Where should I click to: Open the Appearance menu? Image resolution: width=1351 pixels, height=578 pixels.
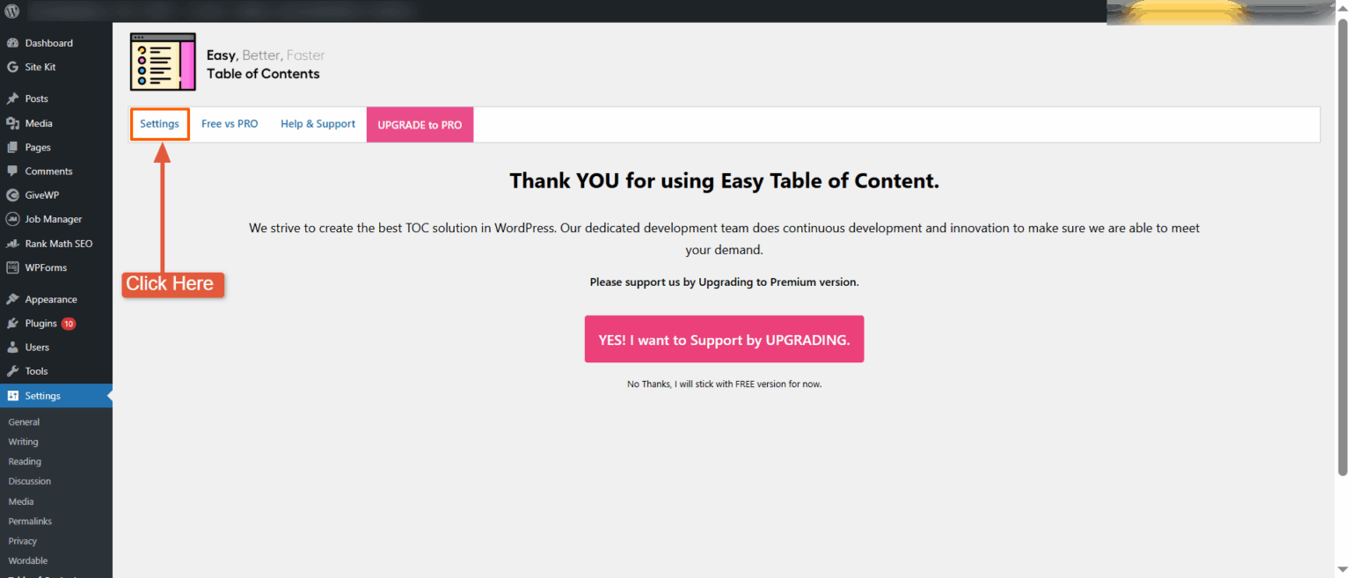pos(50,299)
